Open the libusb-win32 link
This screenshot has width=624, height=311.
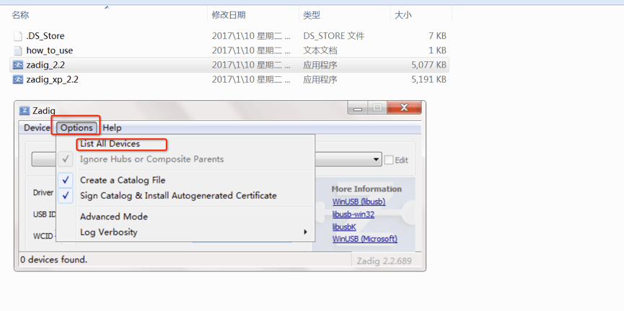point(353,215)
